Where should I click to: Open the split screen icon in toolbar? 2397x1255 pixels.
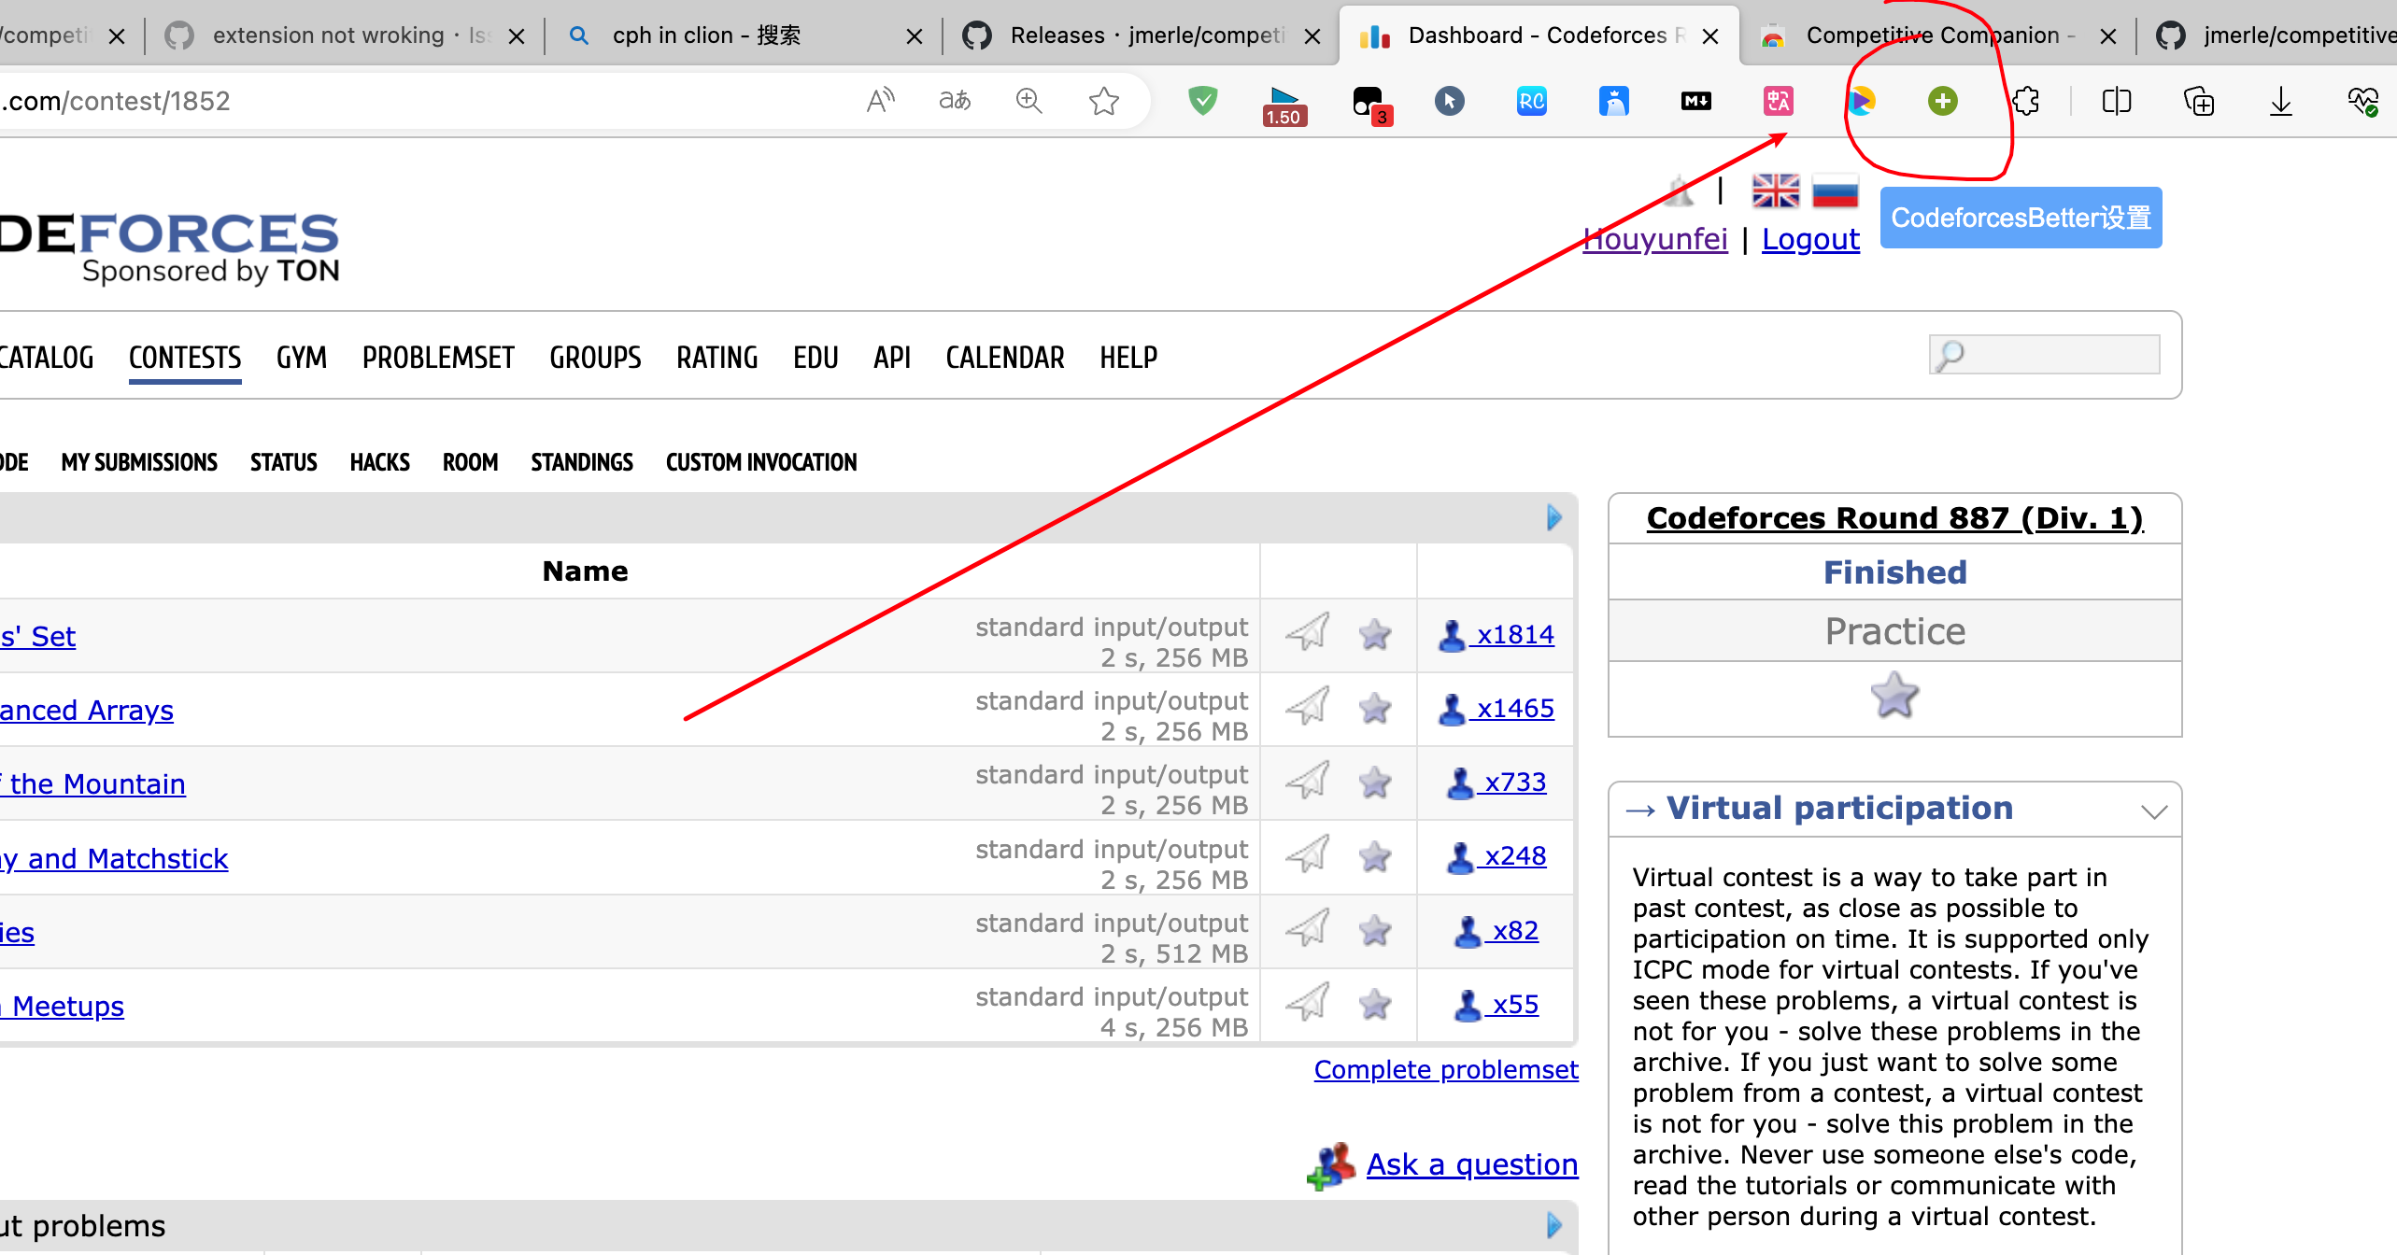(x=2116, y=101)
